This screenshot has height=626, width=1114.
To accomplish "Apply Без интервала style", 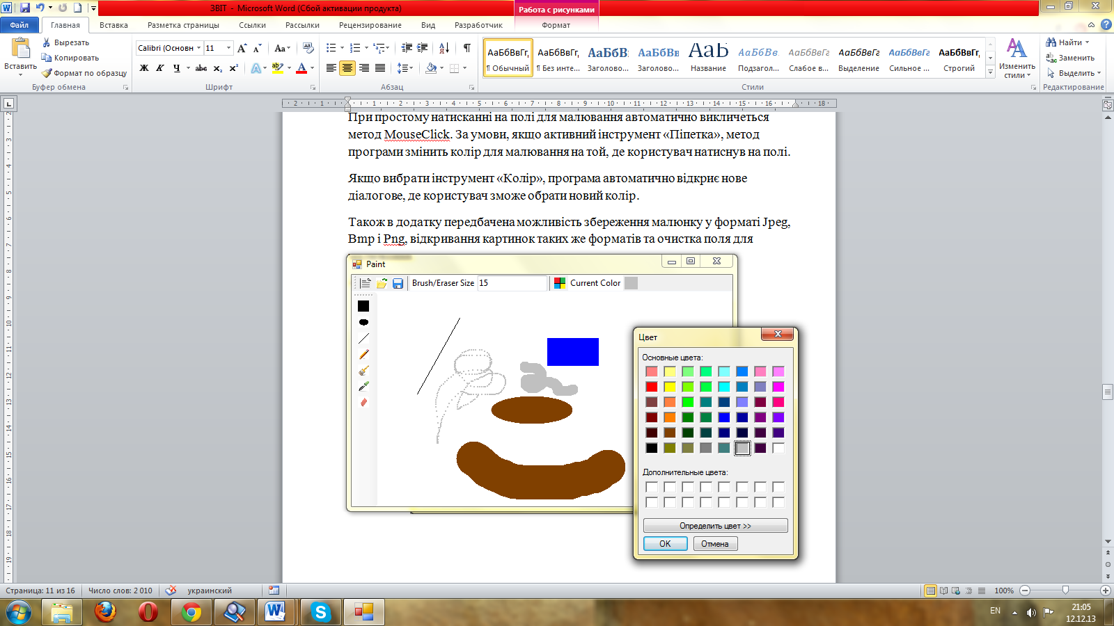I will pyautogui.click(x=558, y=58).
